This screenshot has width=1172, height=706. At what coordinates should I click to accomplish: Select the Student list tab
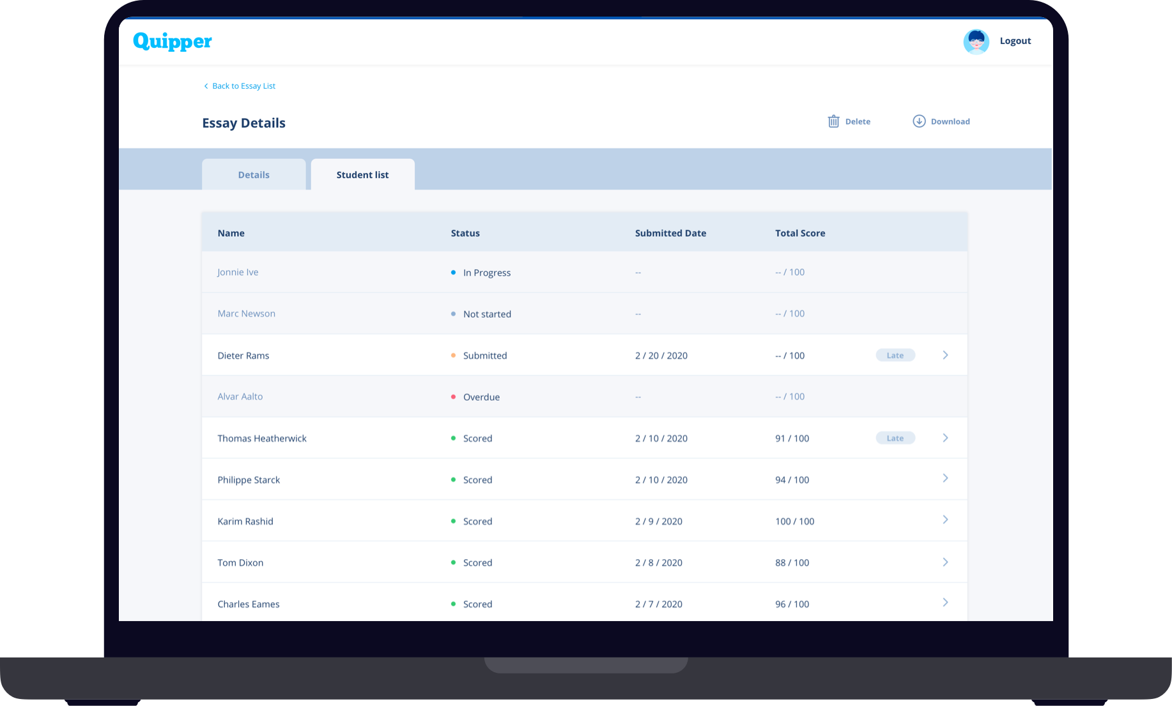click(x=362, y=175)
